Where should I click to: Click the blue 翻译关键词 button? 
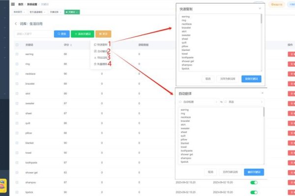(253, 172)
